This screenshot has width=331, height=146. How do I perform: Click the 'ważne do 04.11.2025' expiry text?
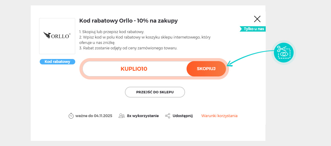(94, 116)
